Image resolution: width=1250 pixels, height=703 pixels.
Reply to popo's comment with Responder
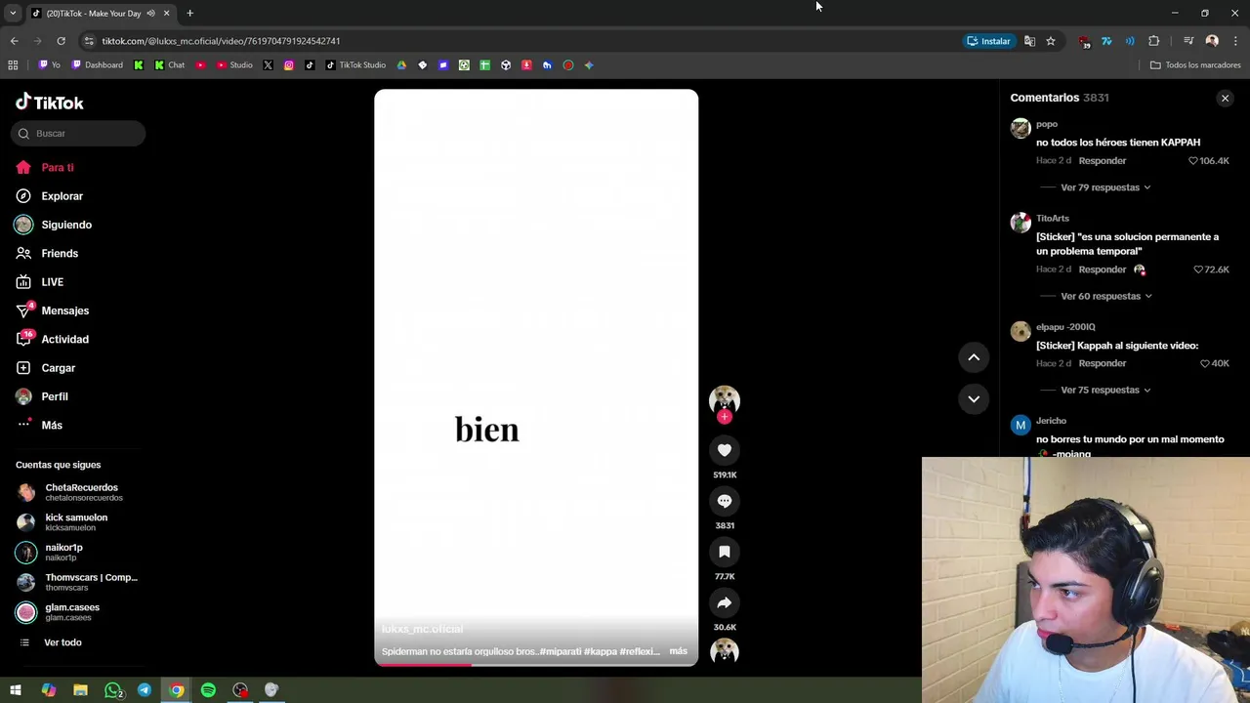pos(1103,160)
